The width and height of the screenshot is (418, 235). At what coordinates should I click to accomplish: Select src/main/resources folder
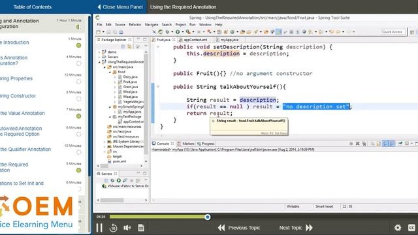tap(127, 127)
